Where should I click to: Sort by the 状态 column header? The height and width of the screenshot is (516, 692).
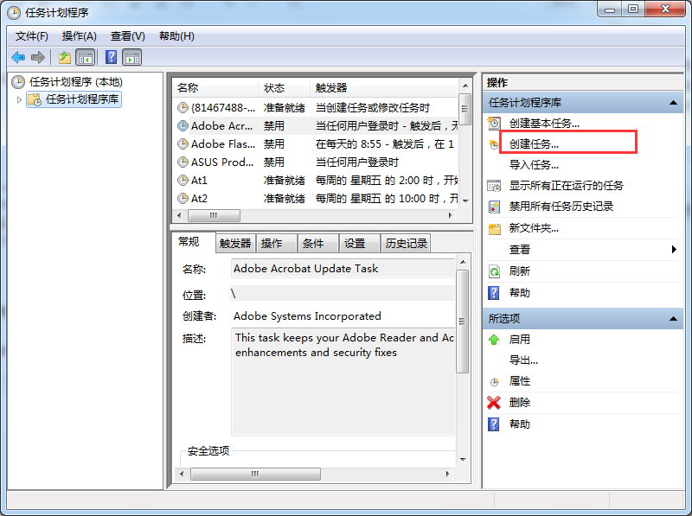[x=284, y=88]
